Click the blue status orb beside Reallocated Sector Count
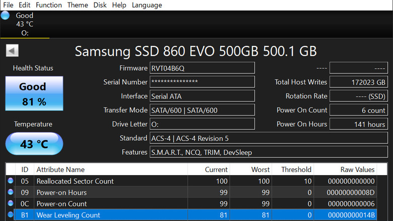This screenshot has height=221, width=393. coord(11,181)
